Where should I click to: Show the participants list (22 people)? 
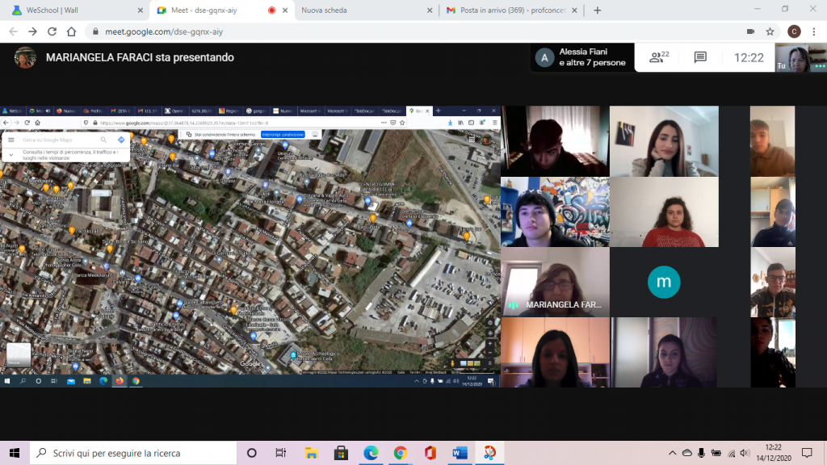[659, 57]
